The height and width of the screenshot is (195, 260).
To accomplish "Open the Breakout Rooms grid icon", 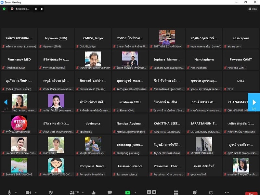I will 176,192.
